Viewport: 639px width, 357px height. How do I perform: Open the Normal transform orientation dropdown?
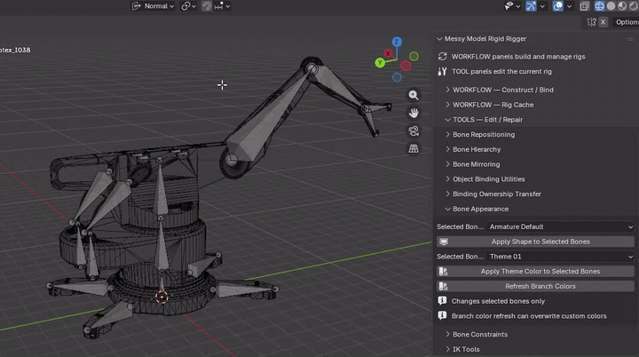tap(153, 6)
